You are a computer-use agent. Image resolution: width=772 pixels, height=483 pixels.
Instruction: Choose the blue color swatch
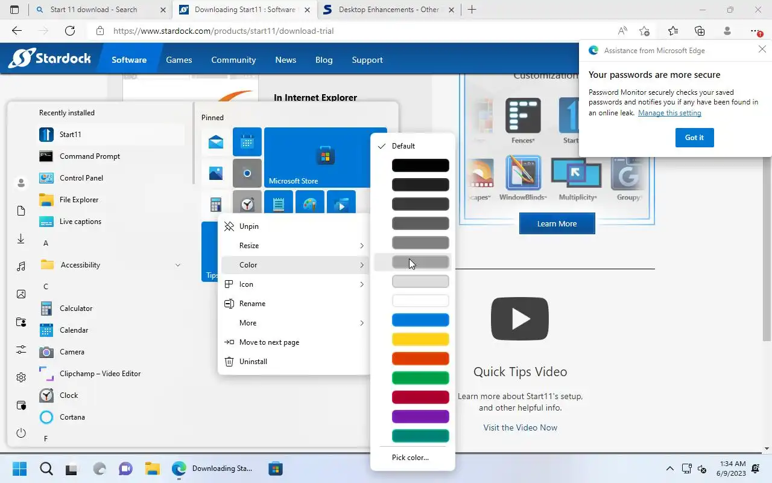pos(420,319)
